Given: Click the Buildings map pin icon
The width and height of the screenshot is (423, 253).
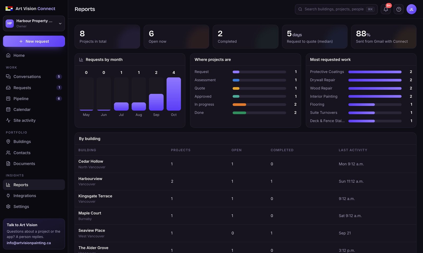Looking at the screenshot, I should (x=8, y=142).
